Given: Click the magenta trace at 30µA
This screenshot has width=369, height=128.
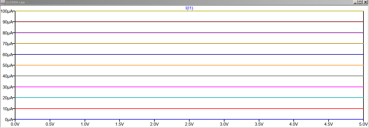Looking at the screenshot, I should (x=189, y=87).
